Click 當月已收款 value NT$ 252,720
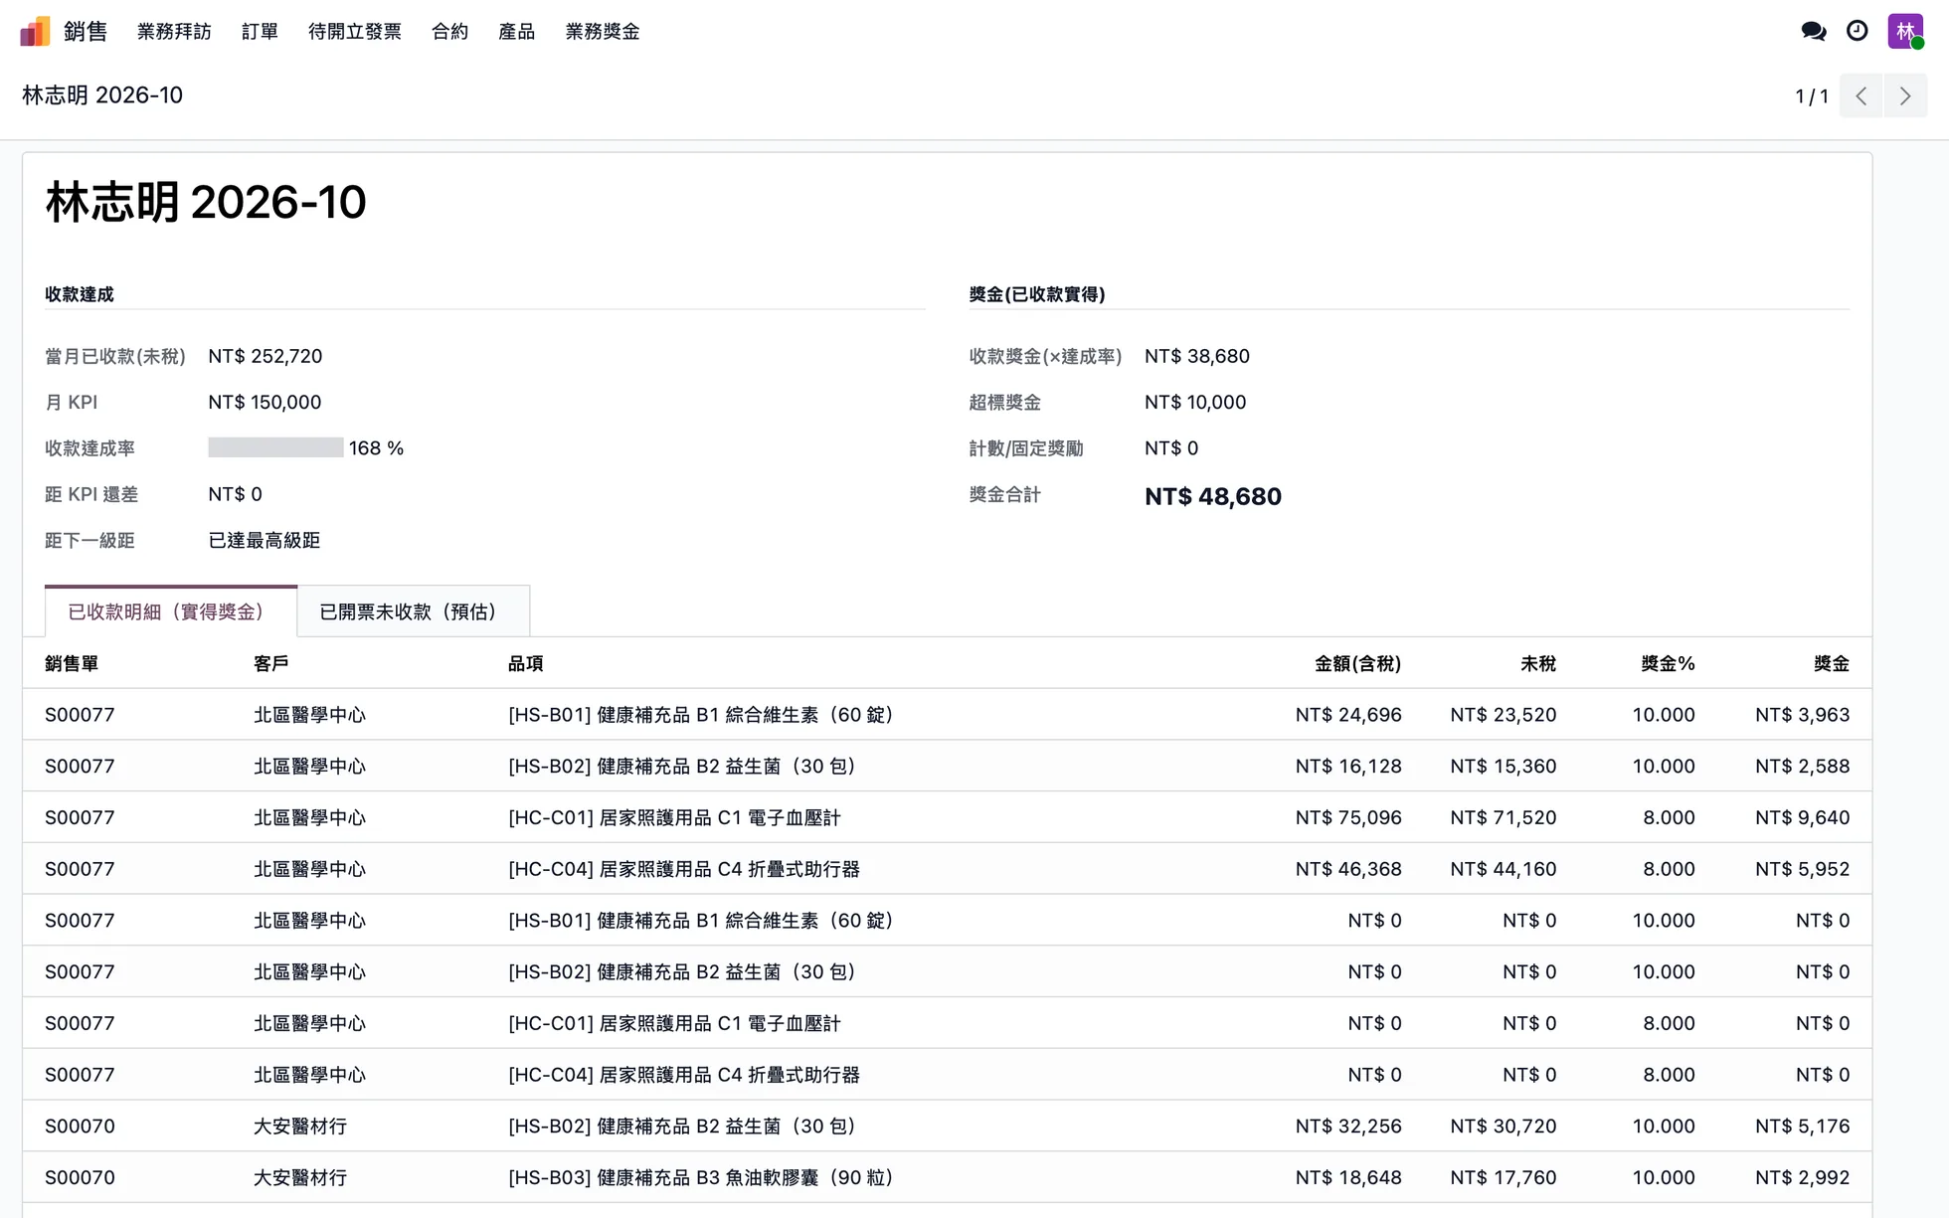This screenshot has width=1949, height=1218. (266, 356)
